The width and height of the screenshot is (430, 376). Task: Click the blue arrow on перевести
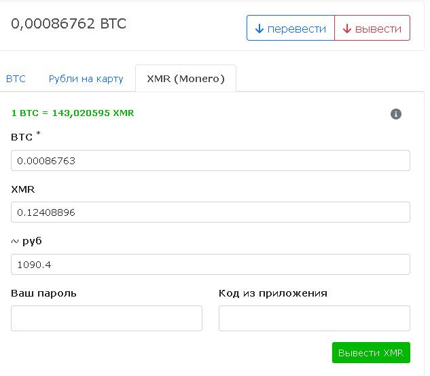pos(259,29)
